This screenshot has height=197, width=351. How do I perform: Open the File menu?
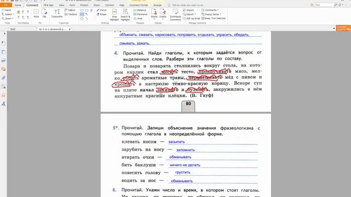(6, 5)
